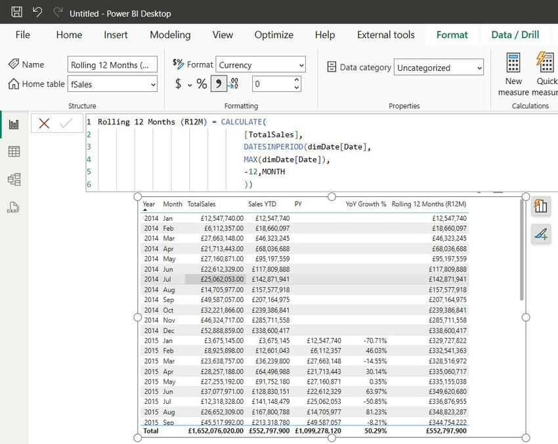558x444 pixels.
Task: Click the Undo arrow in title bar
Action: coord(37,12)
